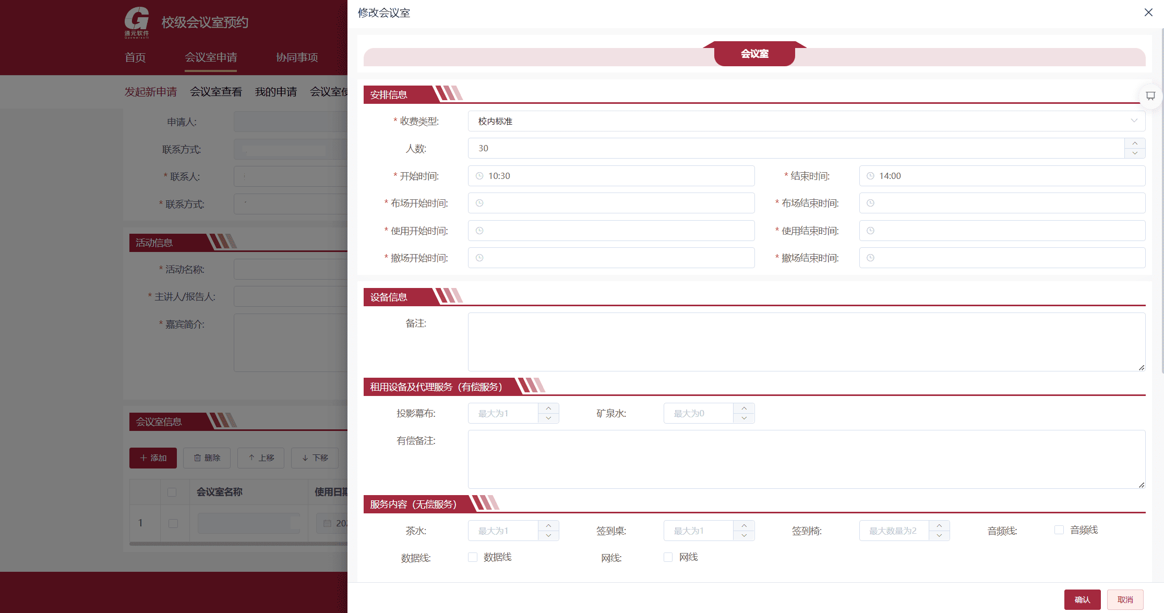Tick the 网线 checkbox

[668, 557]
